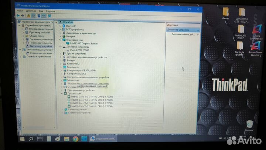Select the Компьютер category

(73, 67)
